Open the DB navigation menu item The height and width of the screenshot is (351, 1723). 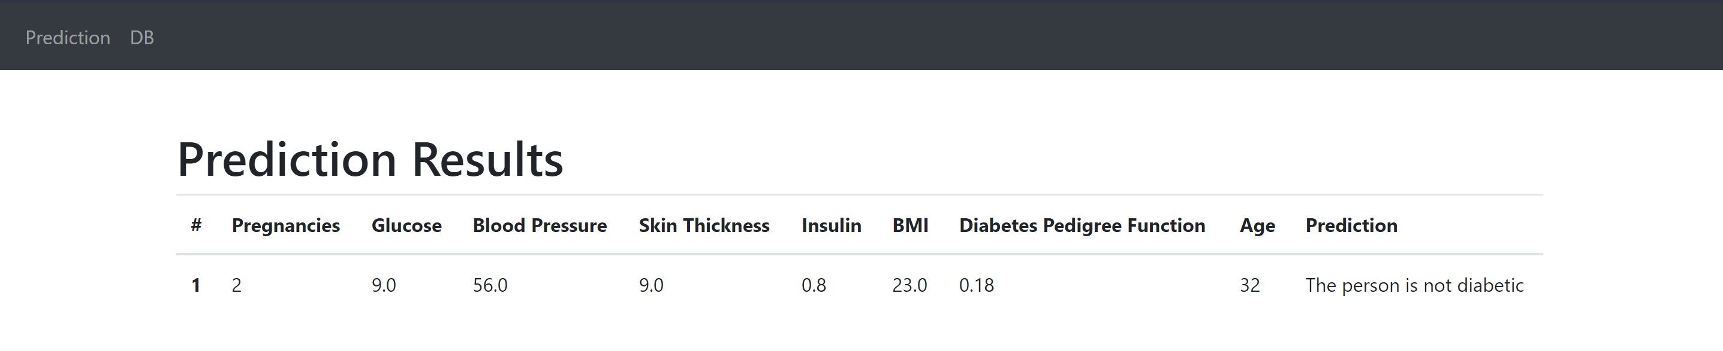tap(141, 37)
